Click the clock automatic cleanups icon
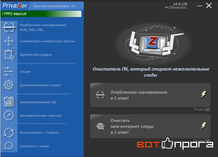 tap(9, 115)
